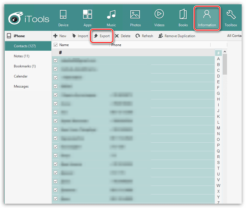Toggle the select-all Name checkbox
This screenshot has width=246, height=208.
[x=55, y=45]
